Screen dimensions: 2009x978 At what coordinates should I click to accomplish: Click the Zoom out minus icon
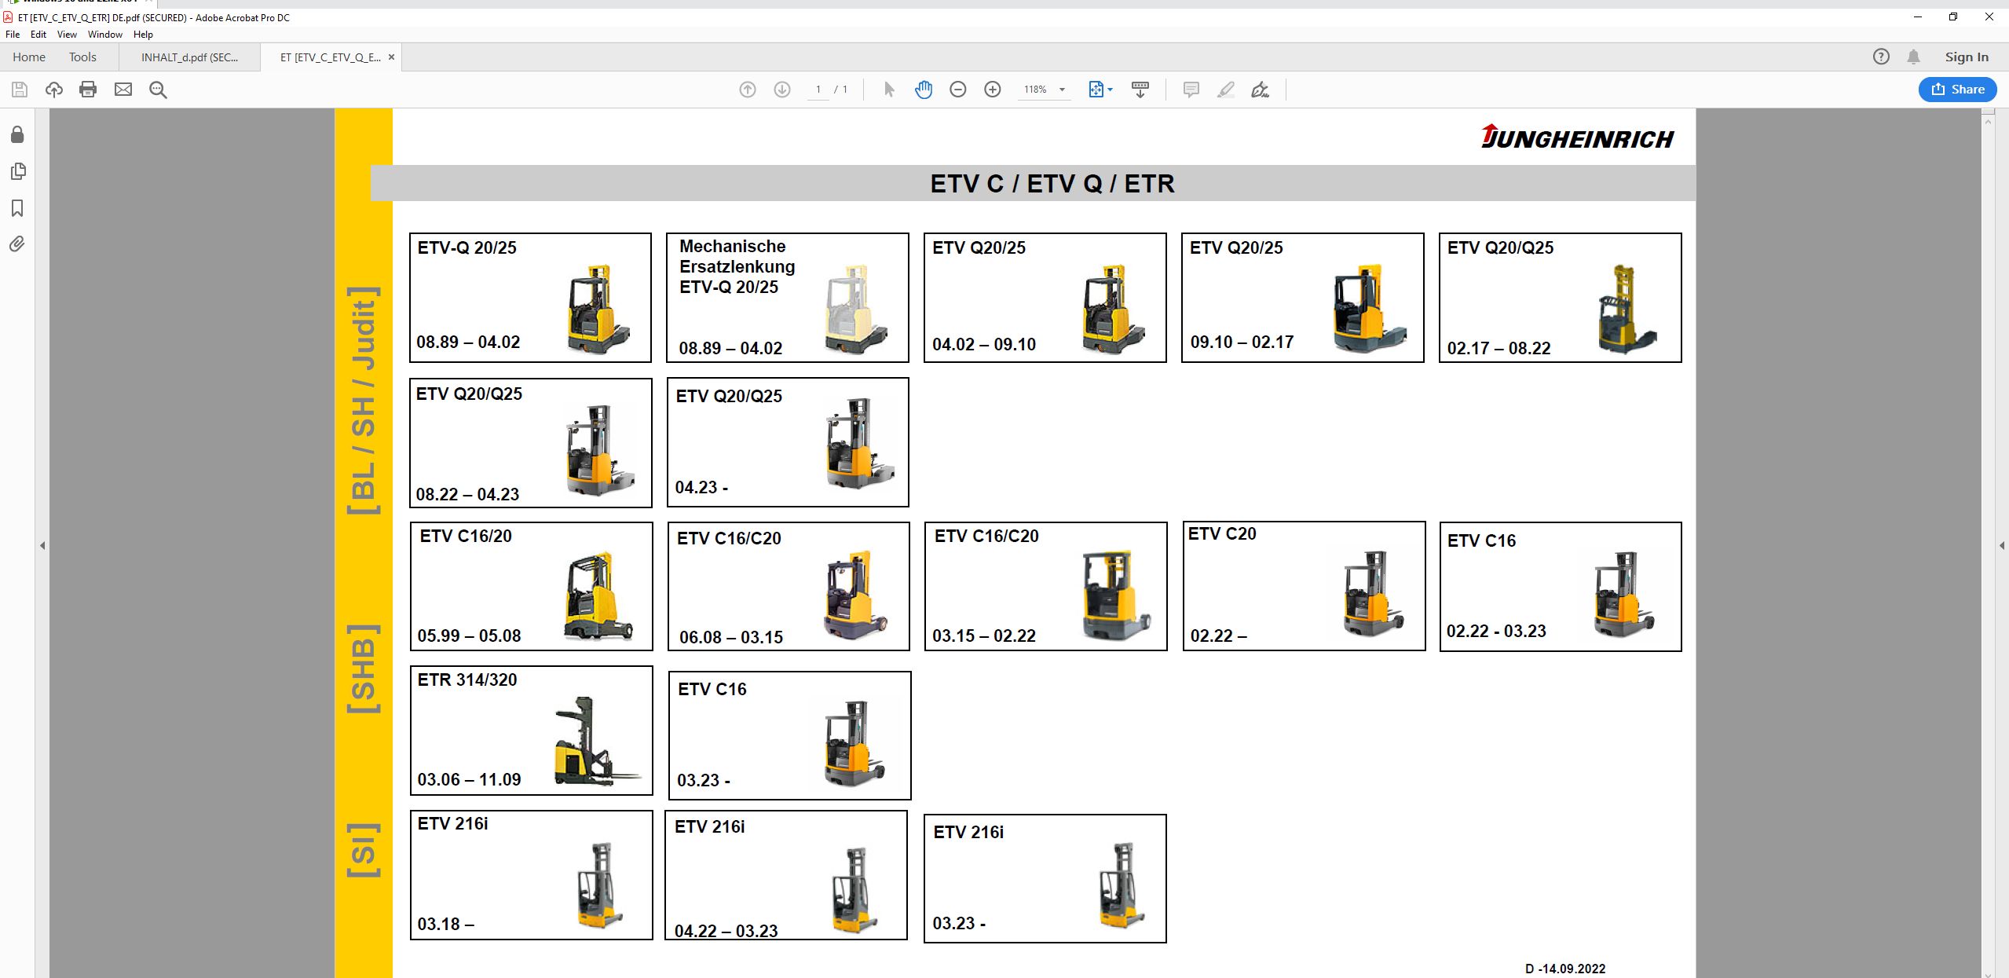point(958,90)
